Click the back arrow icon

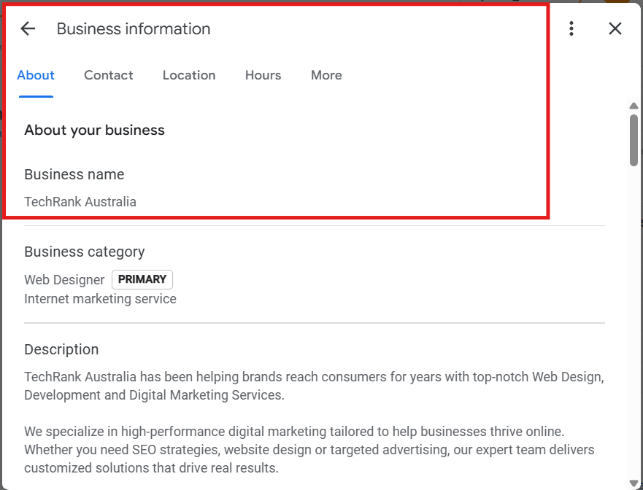[x=28, y=28]
